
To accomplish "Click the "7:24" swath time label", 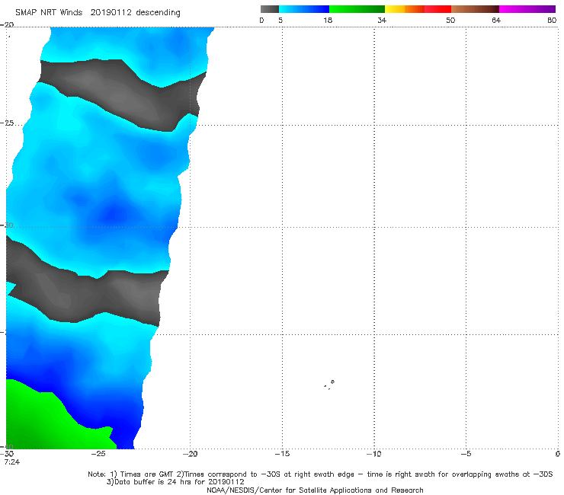I will point(12,462).
